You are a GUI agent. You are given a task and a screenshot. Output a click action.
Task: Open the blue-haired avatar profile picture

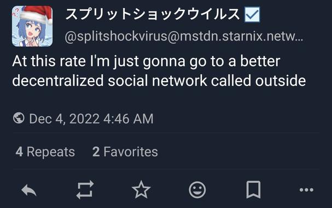pos(32,26)
